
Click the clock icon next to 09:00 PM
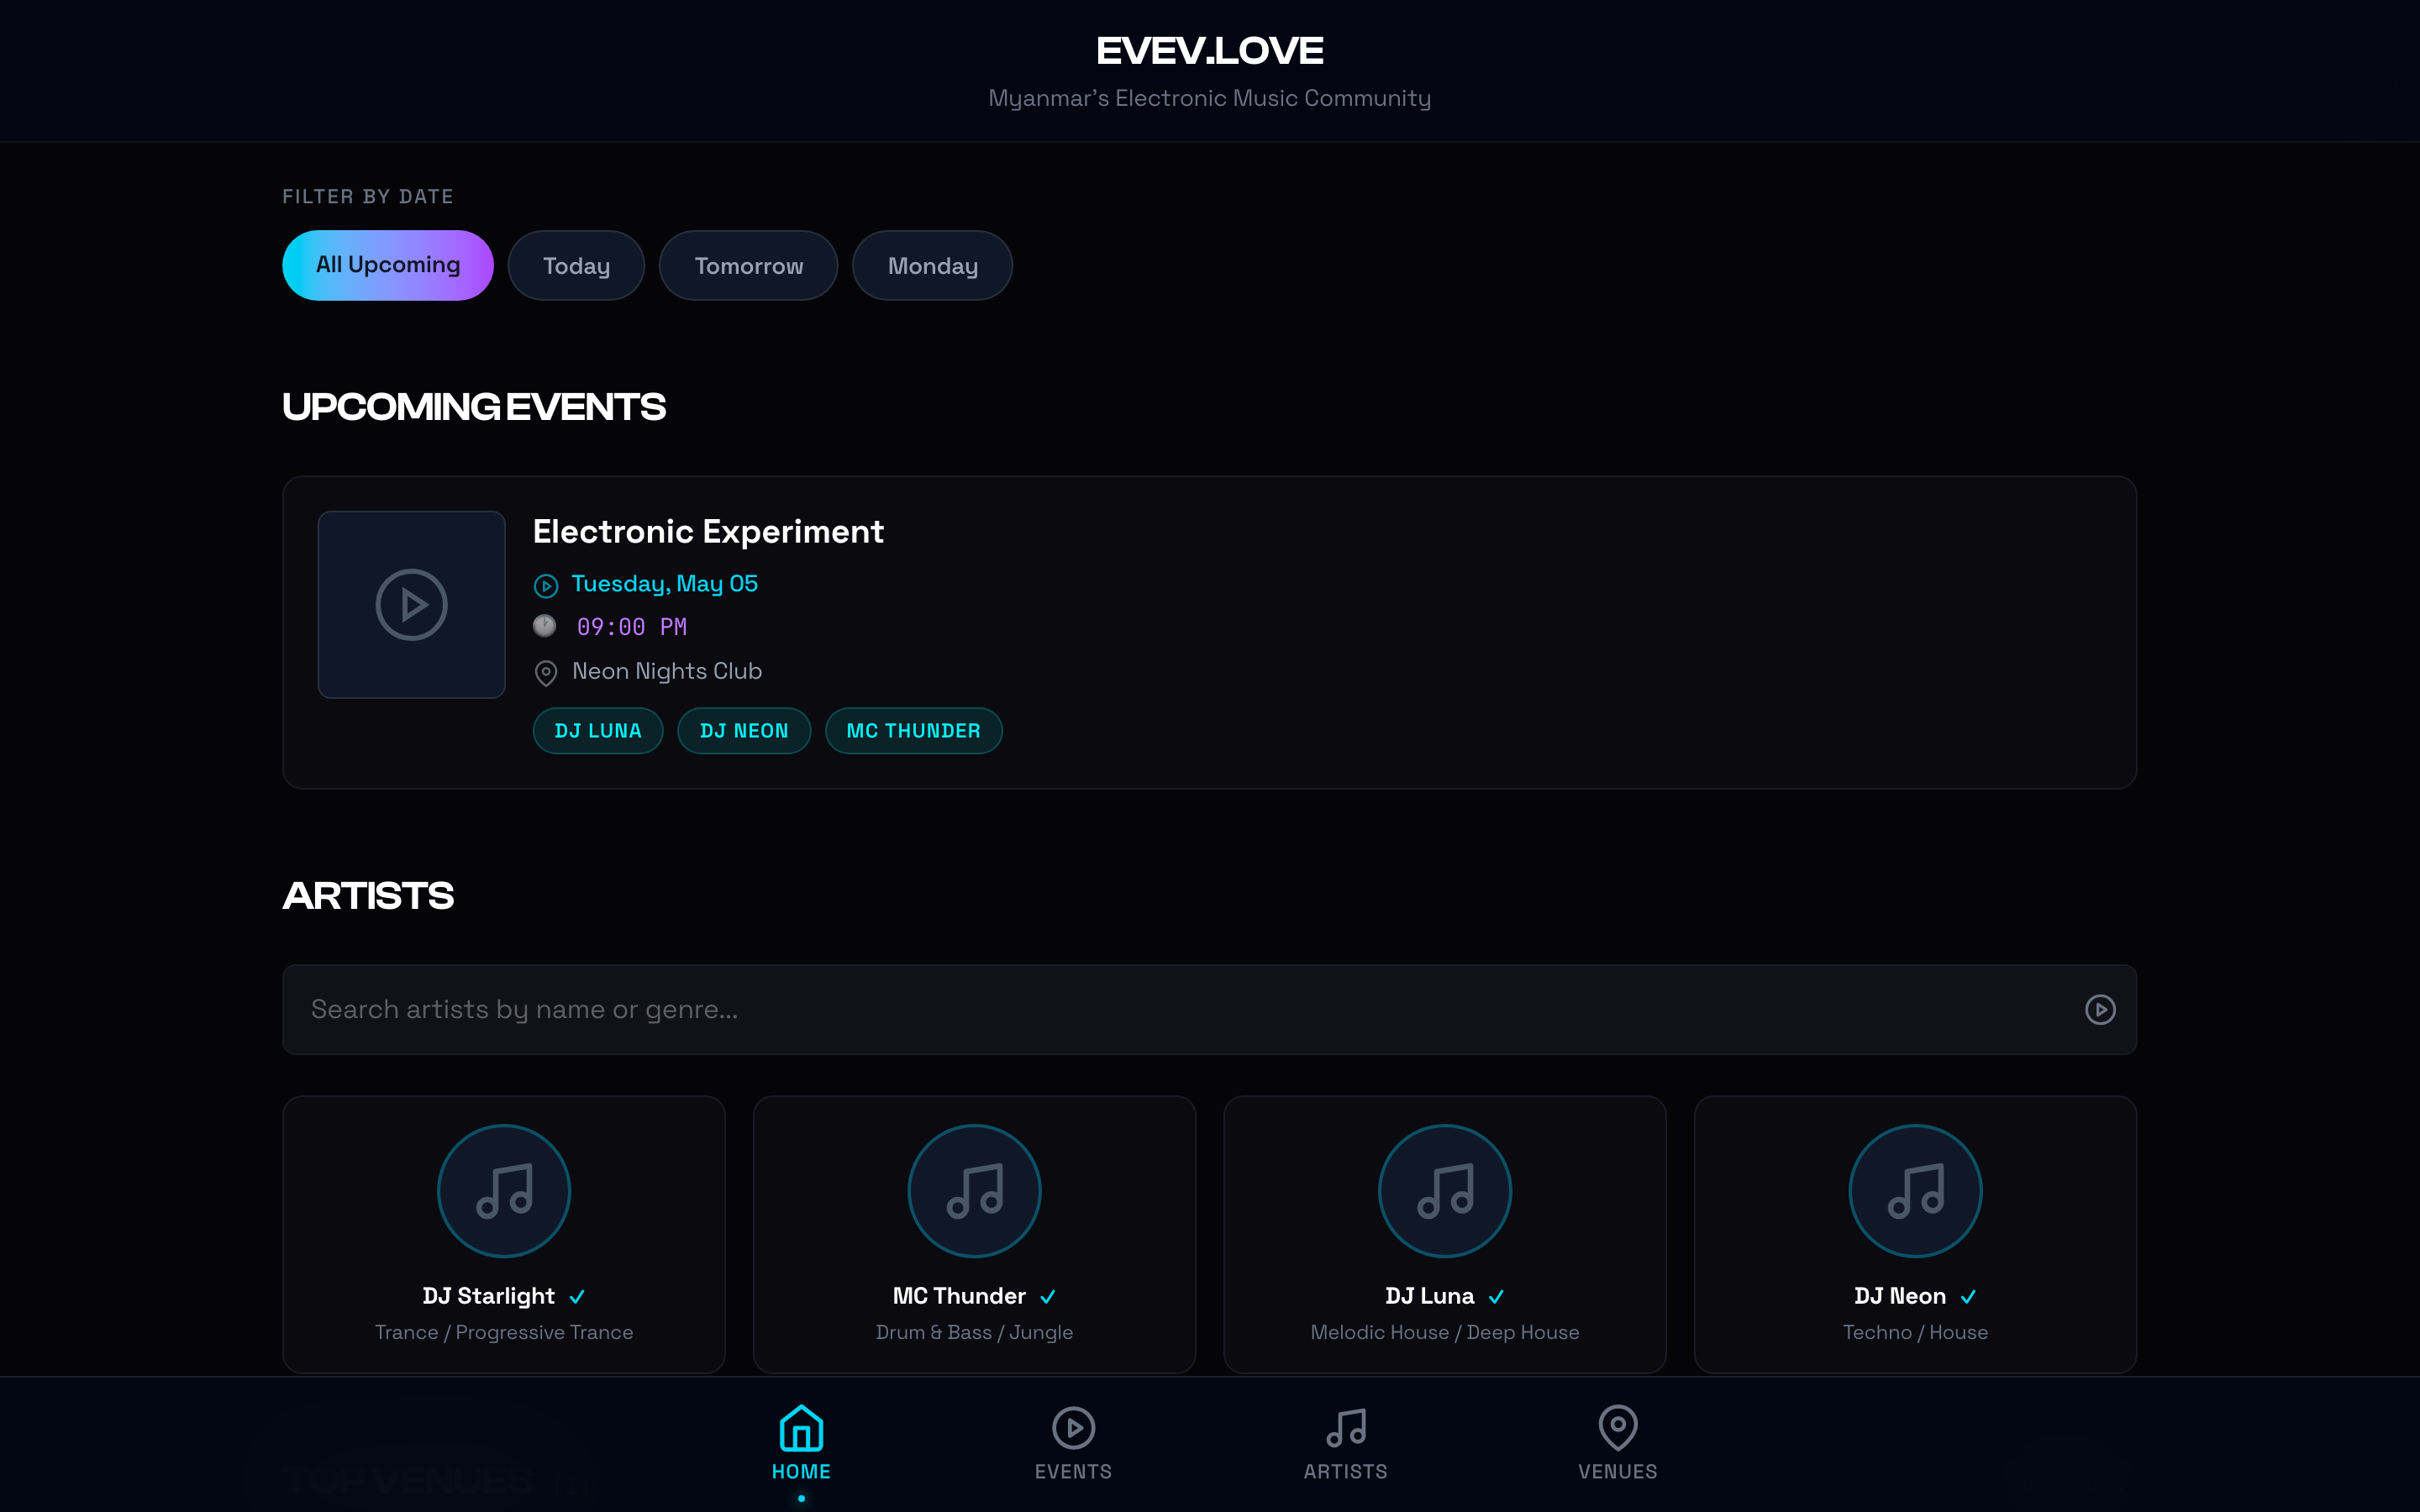tap(545, 626)
